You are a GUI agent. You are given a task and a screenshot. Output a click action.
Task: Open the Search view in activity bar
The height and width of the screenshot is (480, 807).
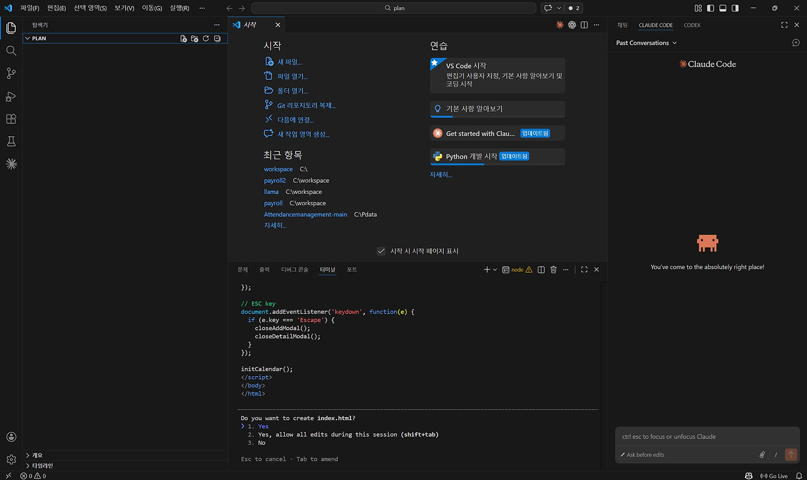[11, 50]
